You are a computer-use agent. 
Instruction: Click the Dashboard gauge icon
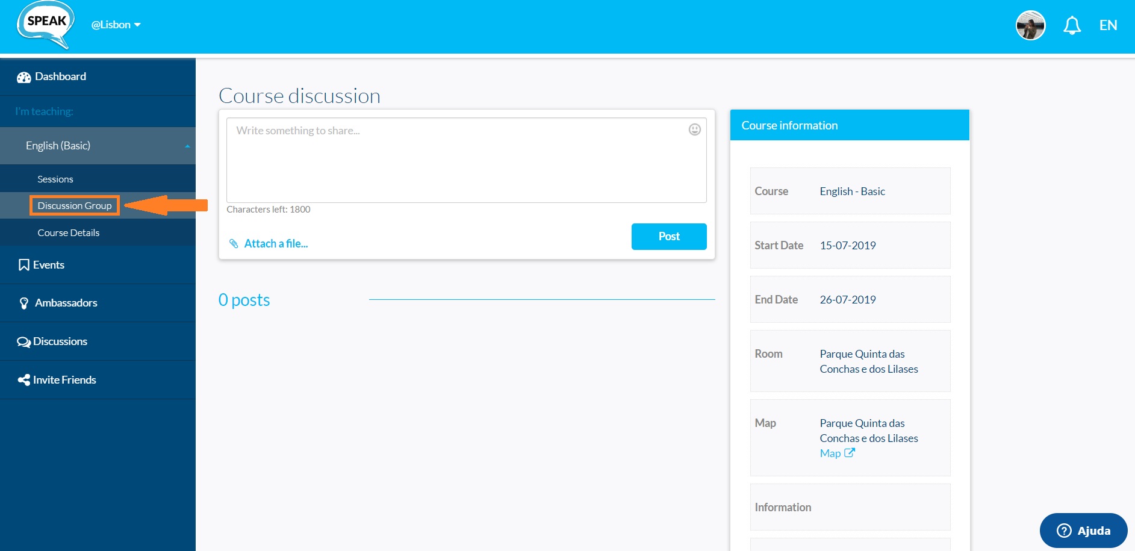coord(24,77)
